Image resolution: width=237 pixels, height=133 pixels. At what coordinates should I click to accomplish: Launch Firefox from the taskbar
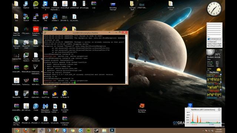(26, 130)
